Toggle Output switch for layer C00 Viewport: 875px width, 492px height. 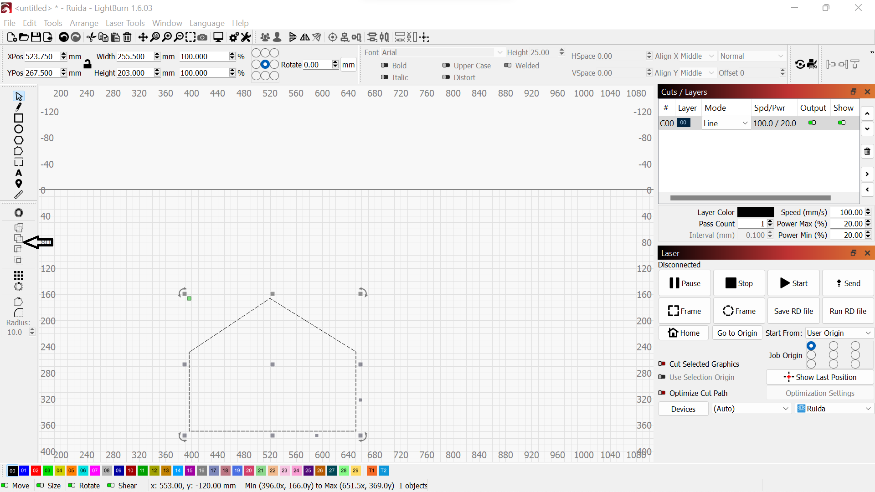812,123
